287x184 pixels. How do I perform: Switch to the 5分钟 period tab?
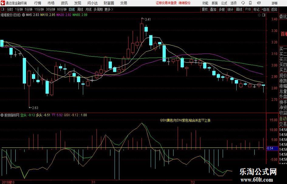point(29,9)
